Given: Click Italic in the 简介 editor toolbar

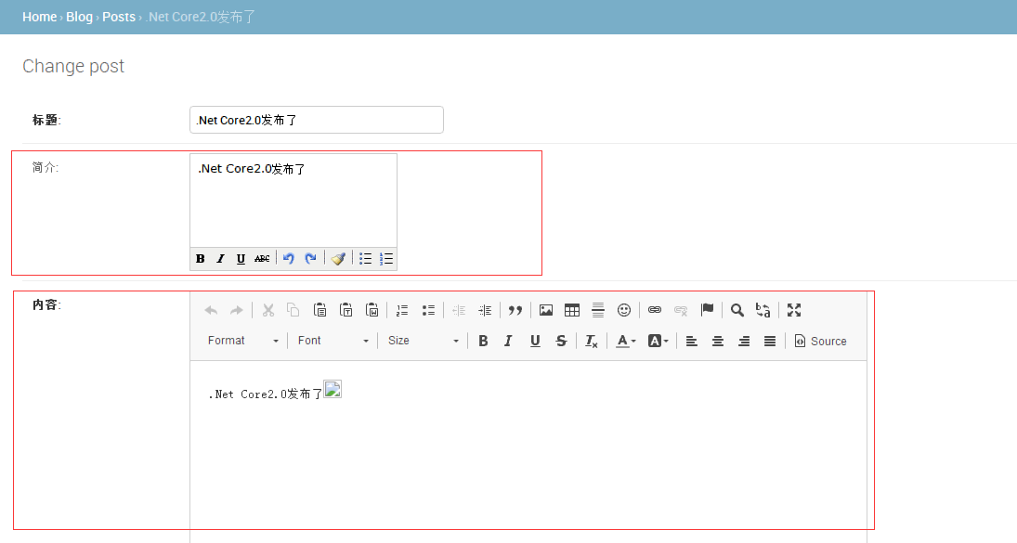Looking at the screenshot, I should (220, 259).
